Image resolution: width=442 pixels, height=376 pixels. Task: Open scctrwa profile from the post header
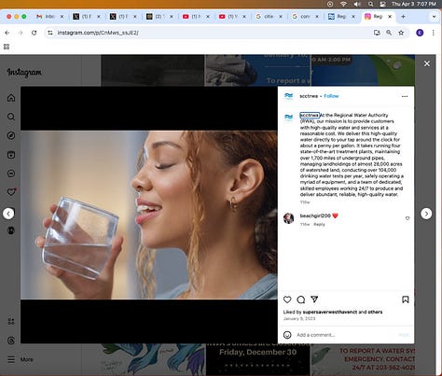(309, 96)
